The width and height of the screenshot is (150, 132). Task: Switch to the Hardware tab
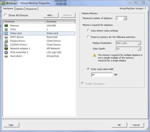(8, 9)
